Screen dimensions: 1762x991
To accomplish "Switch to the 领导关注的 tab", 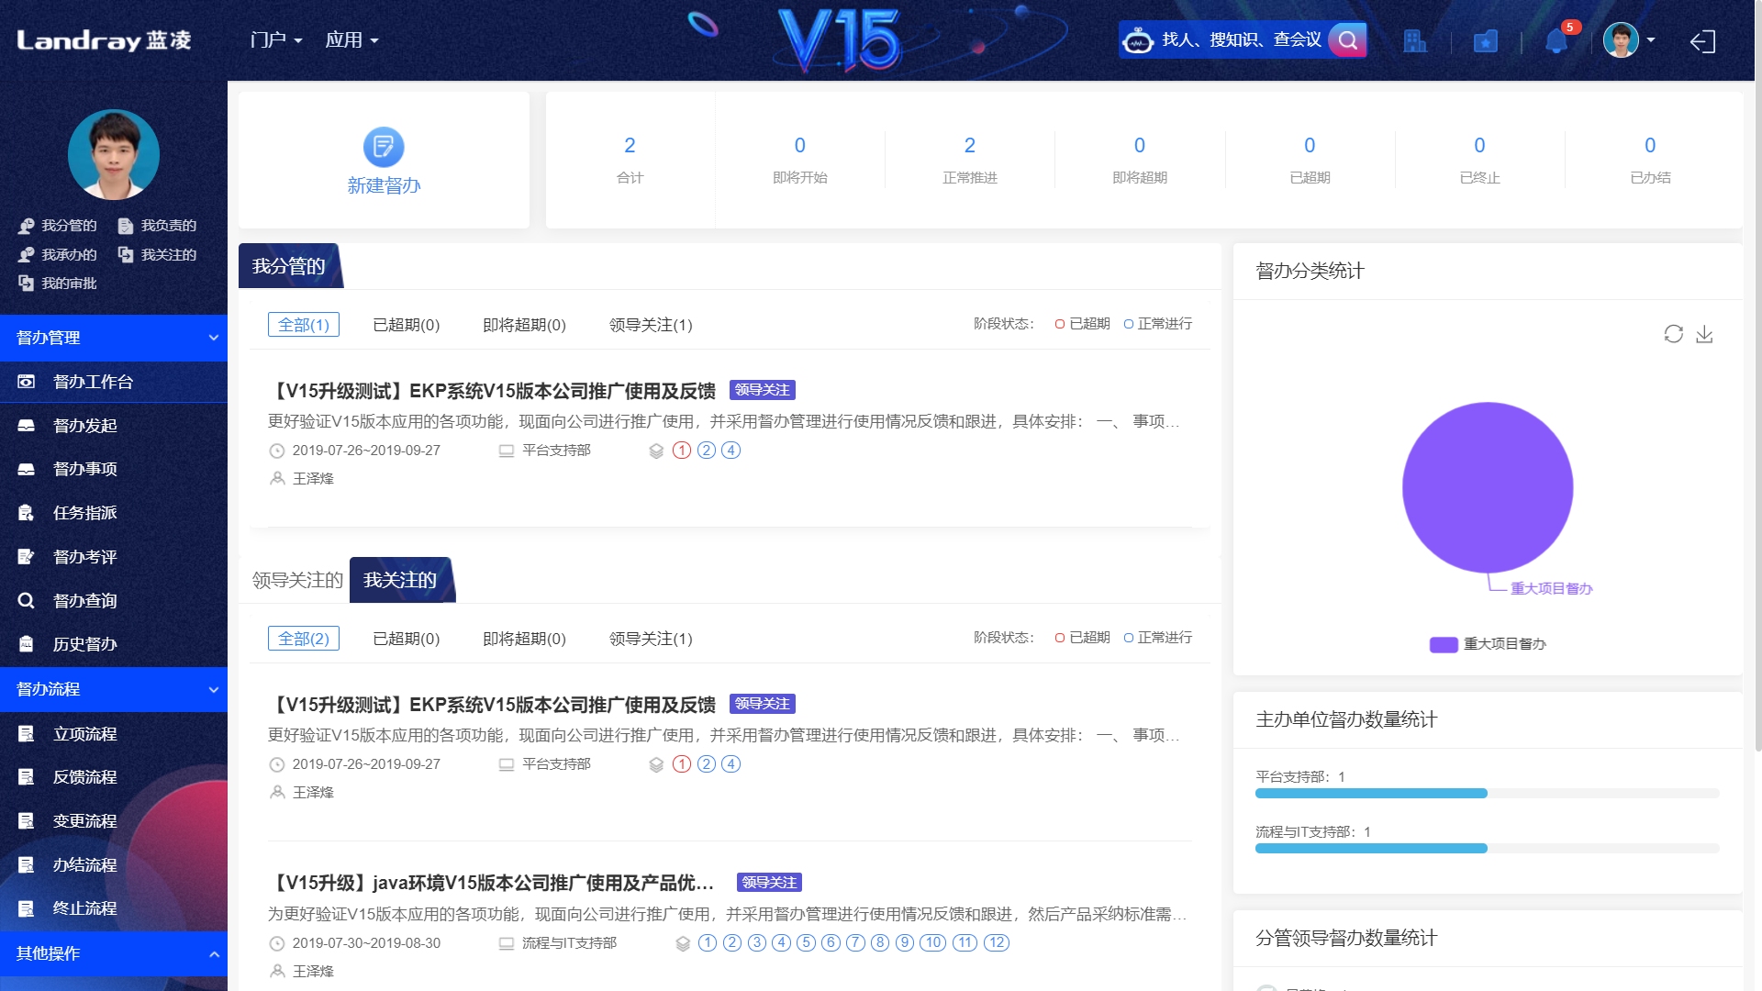I will (x=296, y=580).
